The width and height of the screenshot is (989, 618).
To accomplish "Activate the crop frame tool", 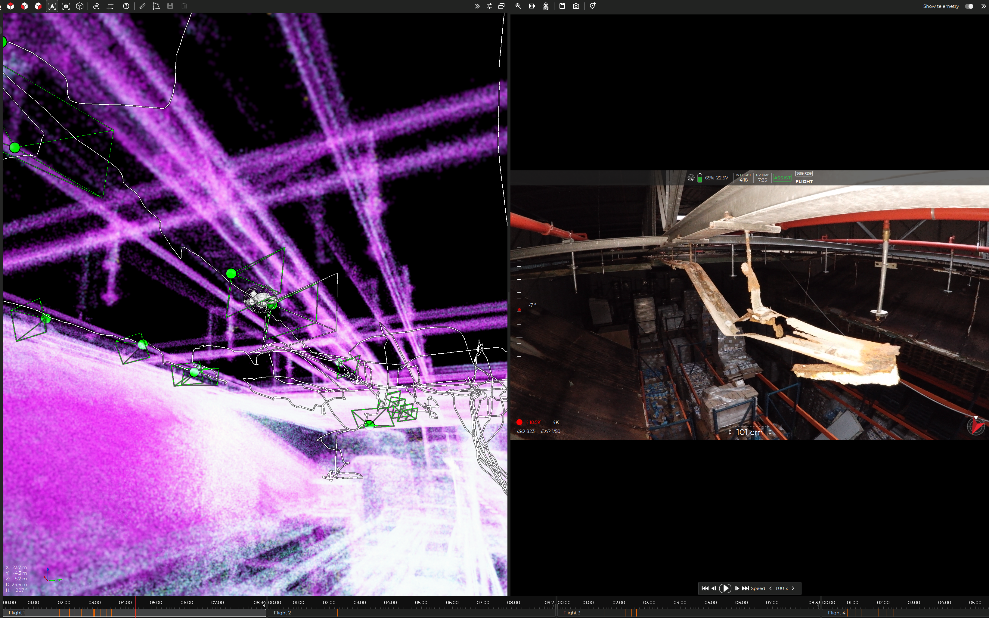I will tap(110, 6).
